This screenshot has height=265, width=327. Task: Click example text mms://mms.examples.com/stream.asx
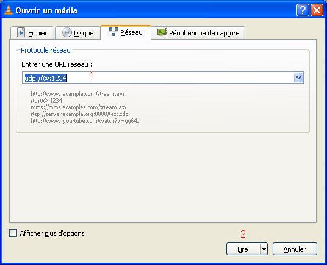coord(79,107)
